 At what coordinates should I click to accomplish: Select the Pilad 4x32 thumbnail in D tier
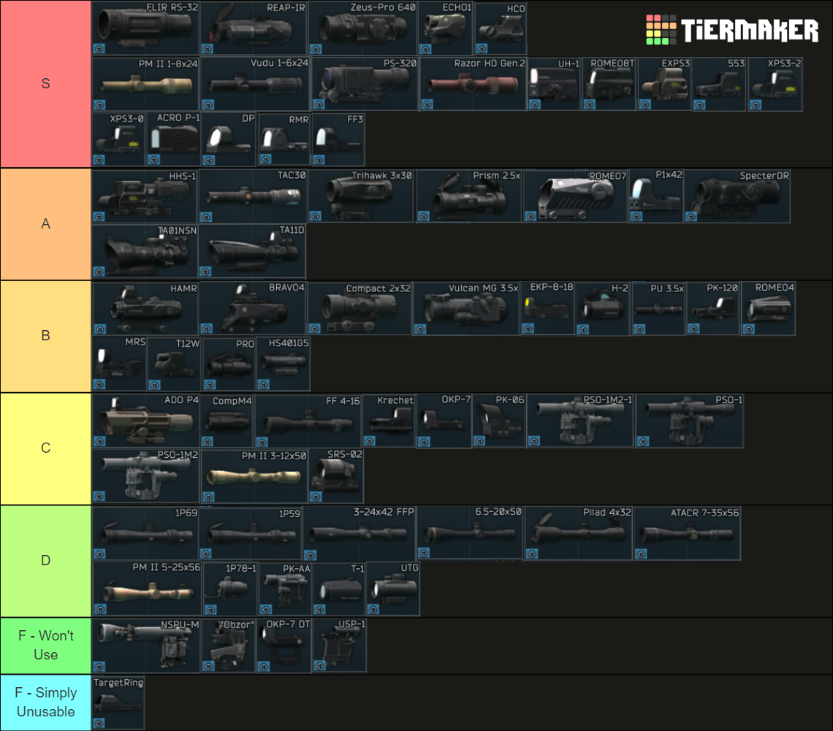pos(577,532)
